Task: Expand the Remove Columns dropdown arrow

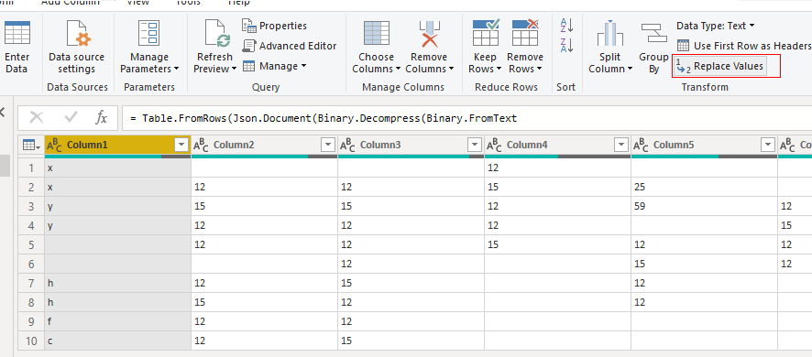Action: pos(451,69)
